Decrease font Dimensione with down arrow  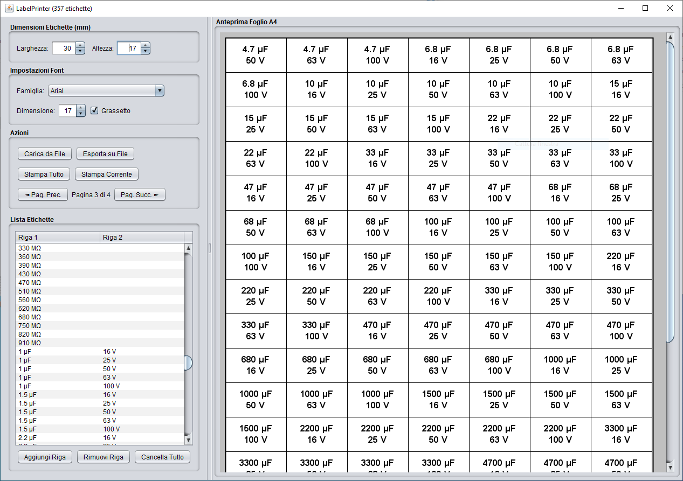pyautogui.click(x=81, y=114)
